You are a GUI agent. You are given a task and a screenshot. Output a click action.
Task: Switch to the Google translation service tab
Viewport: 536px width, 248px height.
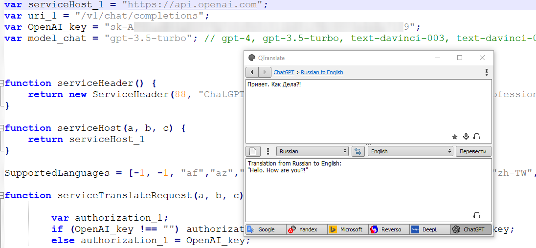tap(266, 229)
